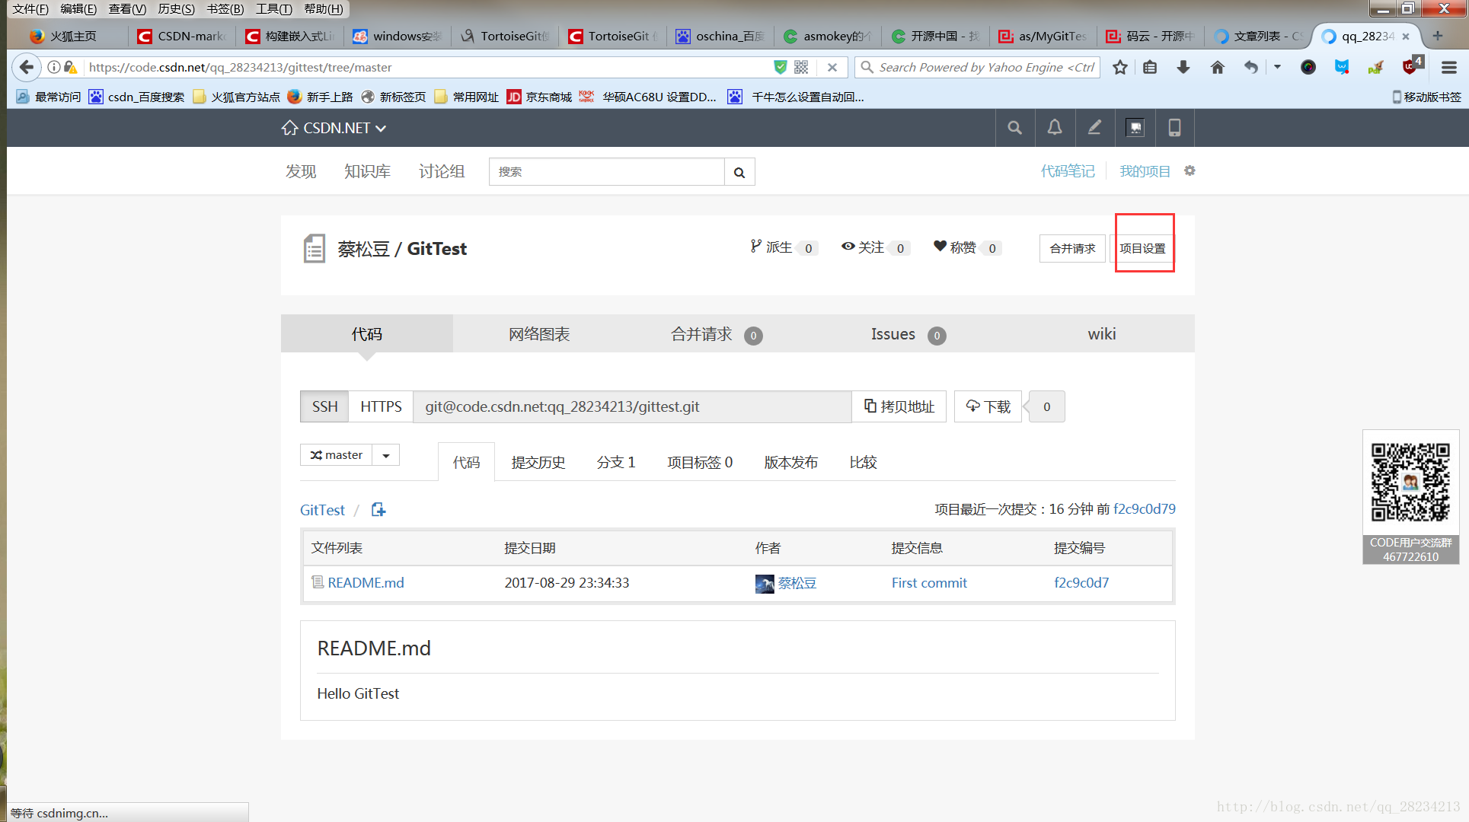Screen dimensions: 1469x822
Task: Open the undo history dropdown arrow
Action: (x=1277, y=67)
